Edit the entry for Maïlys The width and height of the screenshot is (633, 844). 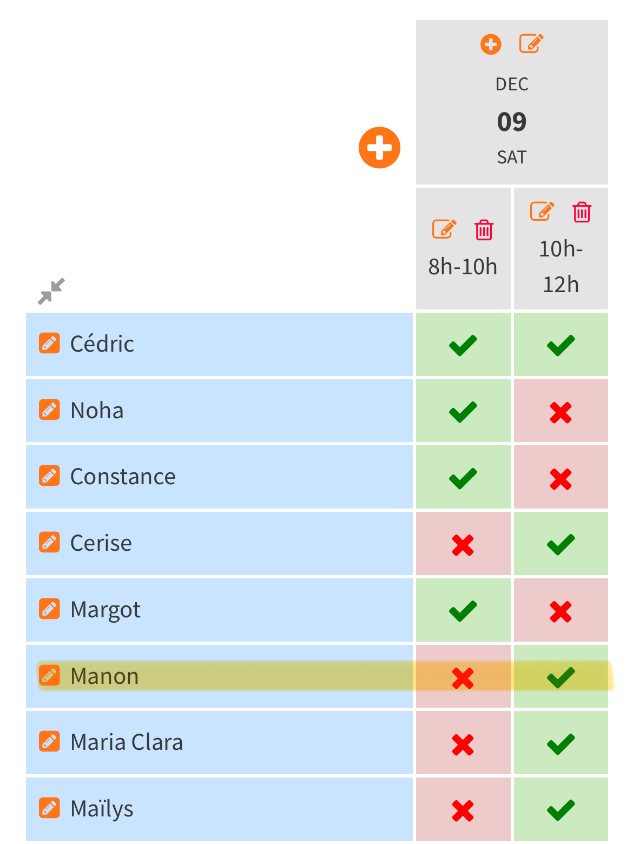(x=49, y=808)
